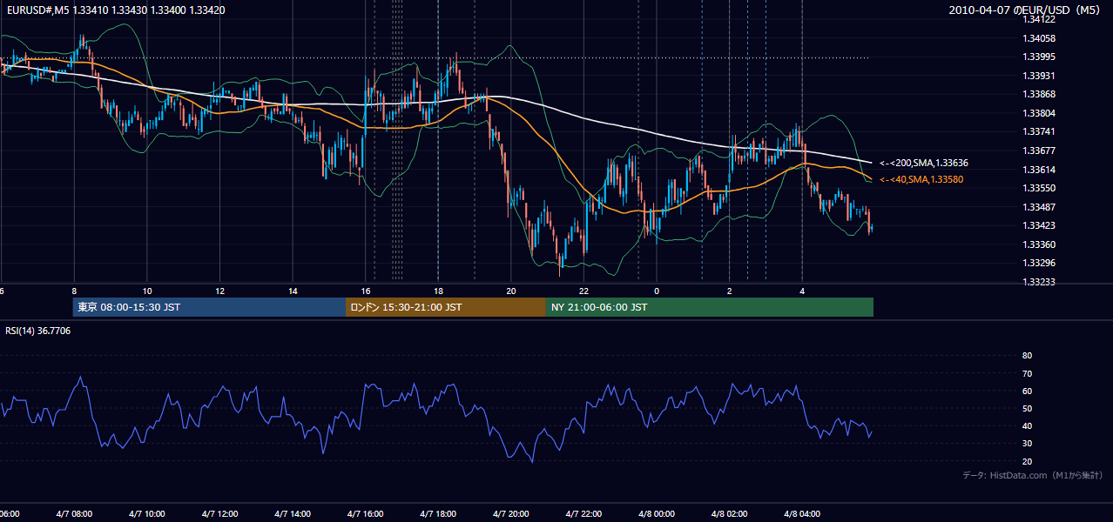The width and height of the screenshot is (1113, 522).
Task: Open the HistData.com data credit text
Action: point(1032,475)
